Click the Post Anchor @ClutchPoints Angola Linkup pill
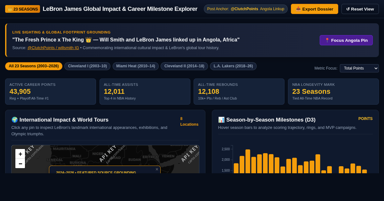 click(246, 9)
